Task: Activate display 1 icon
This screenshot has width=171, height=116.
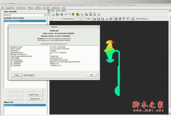Action: coord(115,19)
